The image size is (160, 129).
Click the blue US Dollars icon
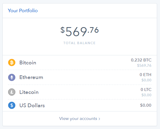[12, 105]
